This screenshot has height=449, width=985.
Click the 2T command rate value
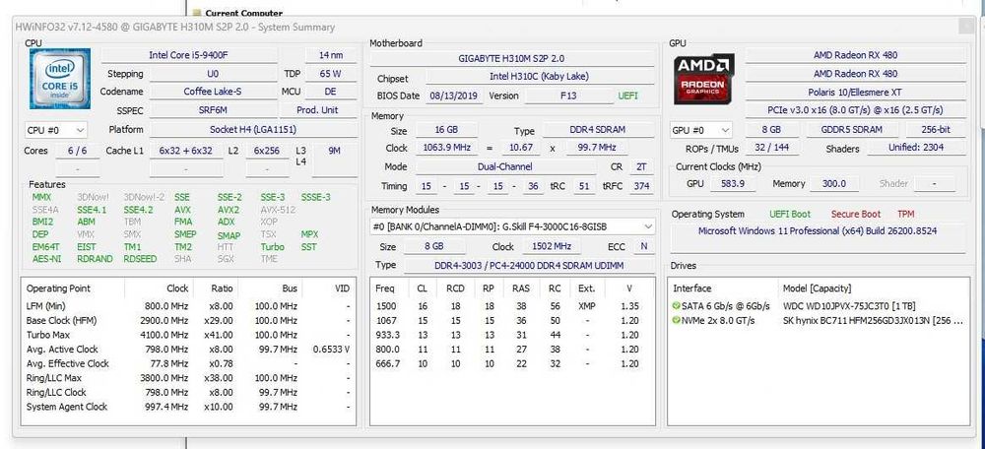click(640, 167)
